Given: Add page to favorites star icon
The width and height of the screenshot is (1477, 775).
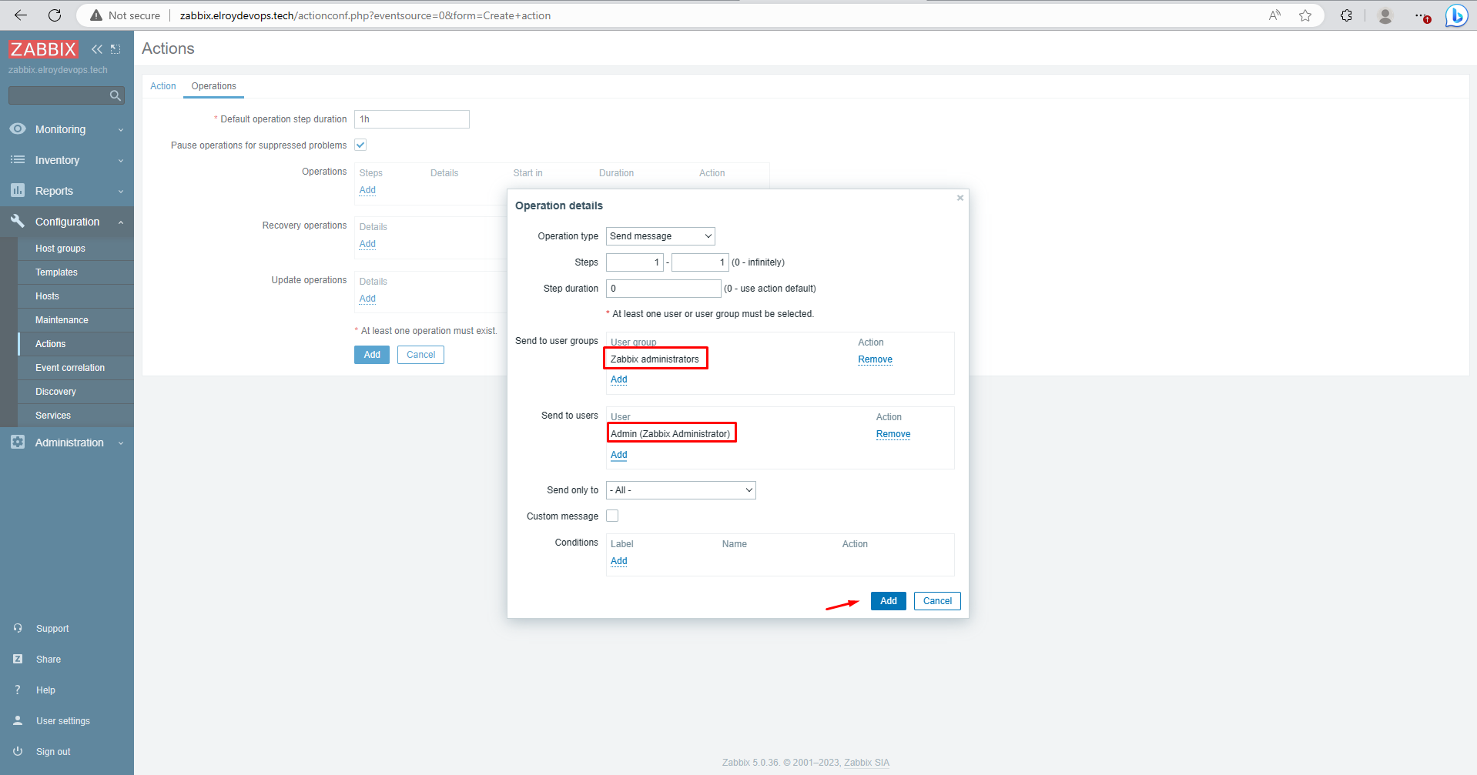Looking at the screenshot, I should pos(1305,15).
